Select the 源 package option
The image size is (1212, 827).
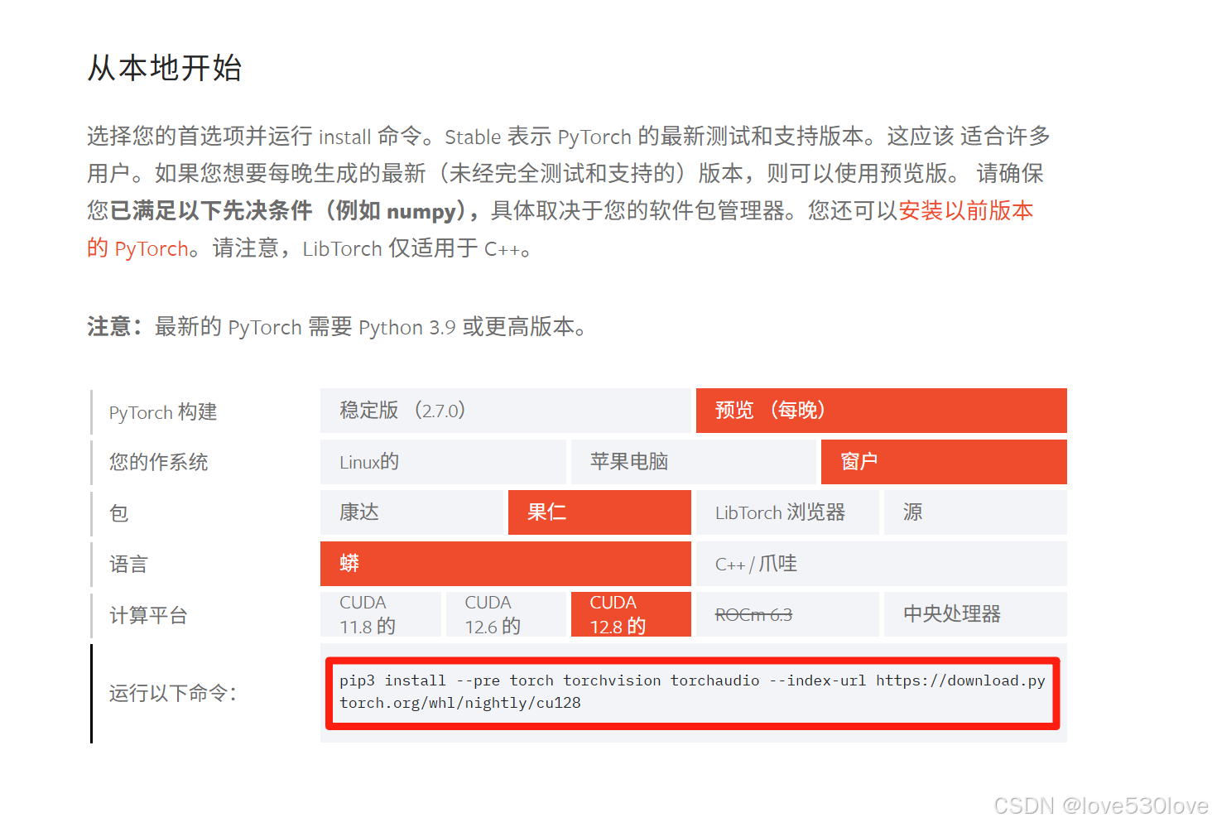point(975,512)
